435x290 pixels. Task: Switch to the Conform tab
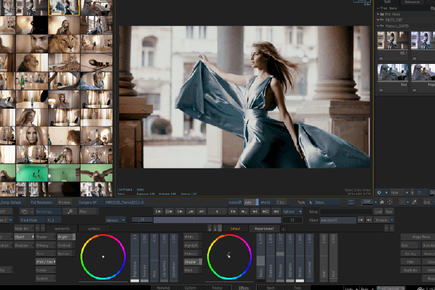point(190,288)
